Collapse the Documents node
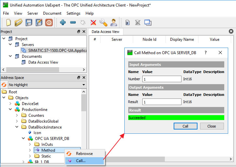236x167 pixels. (10, 56)
